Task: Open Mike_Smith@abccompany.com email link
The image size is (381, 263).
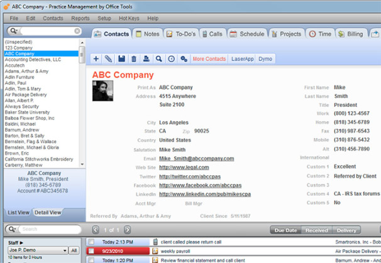Action: click(197, 158)
